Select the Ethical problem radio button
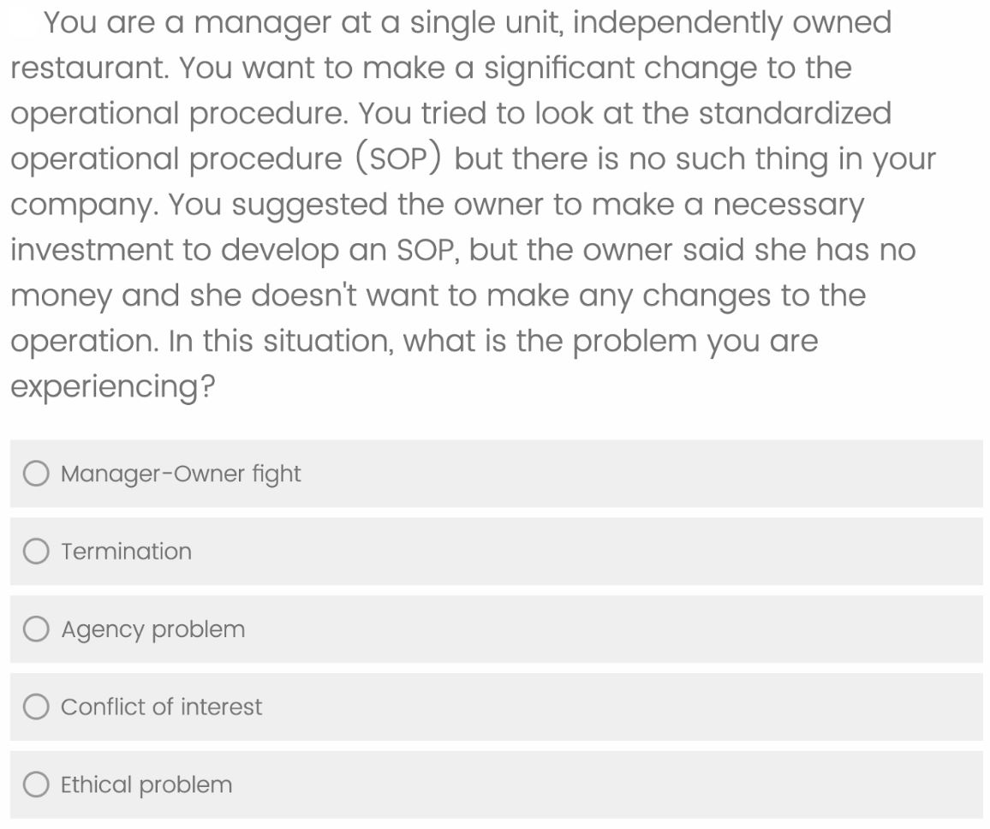 (x=36, y=784)
